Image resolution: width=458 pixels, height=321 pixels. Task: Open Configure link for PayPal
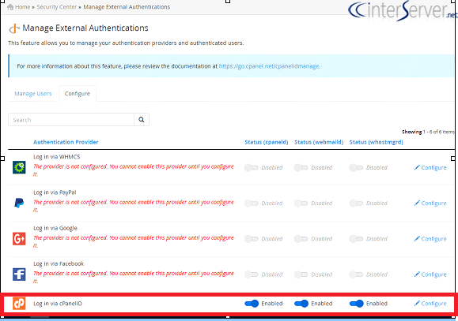tap(430, 203)
